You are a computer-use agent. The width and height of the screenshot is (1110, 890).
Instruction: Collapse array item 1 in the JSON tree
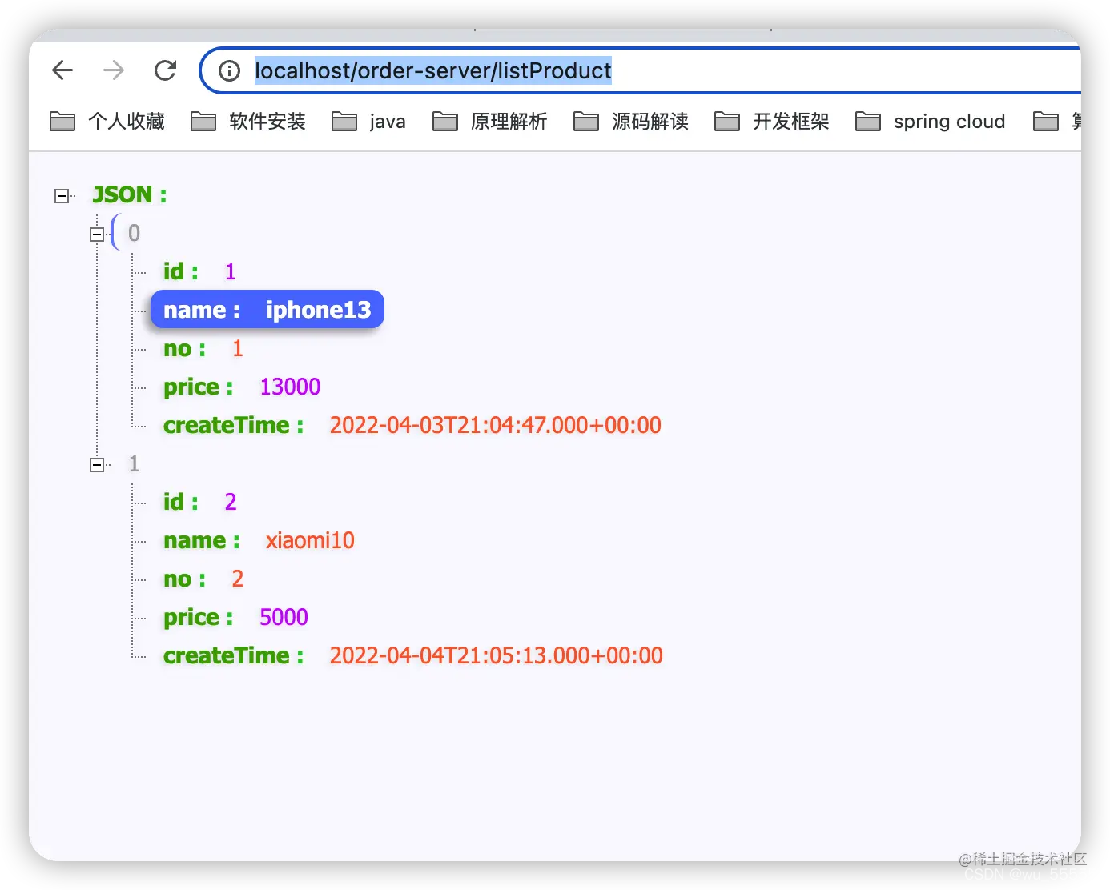tap(97, 465)
